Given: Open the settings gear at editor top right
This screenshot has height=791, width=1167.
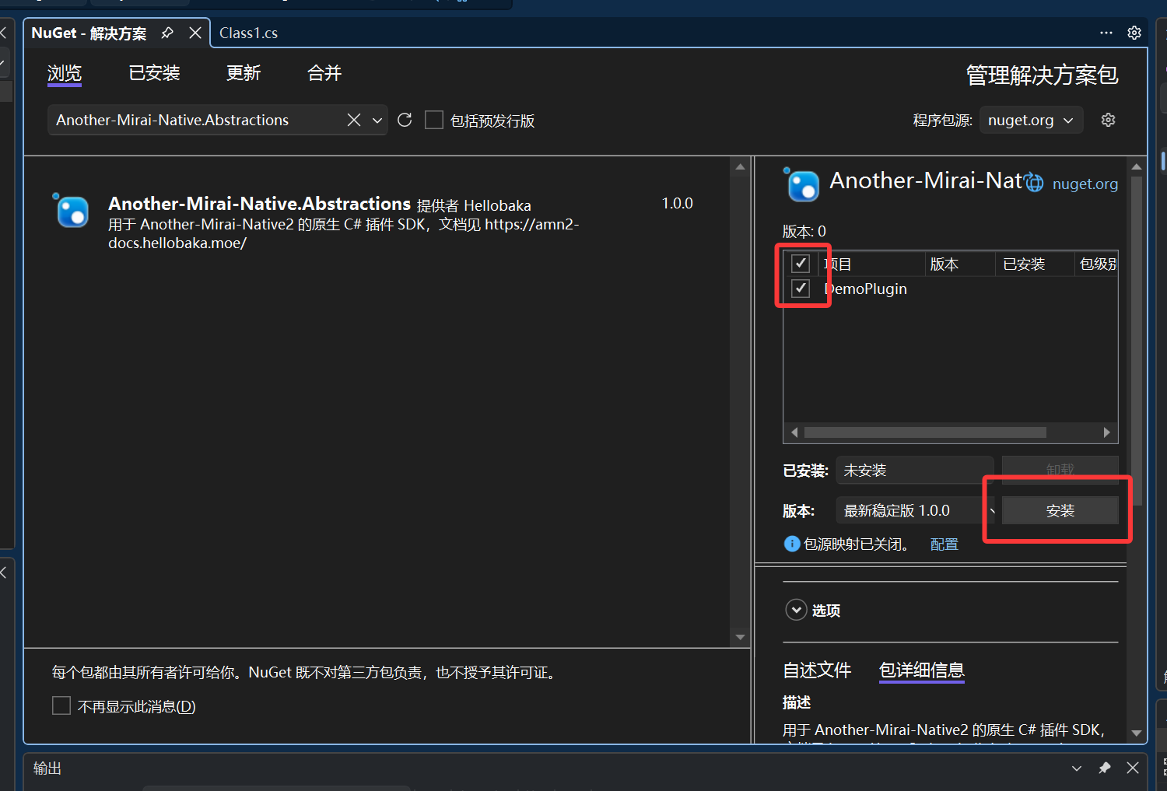Looking at the screenshot, I should point(1134,33).
